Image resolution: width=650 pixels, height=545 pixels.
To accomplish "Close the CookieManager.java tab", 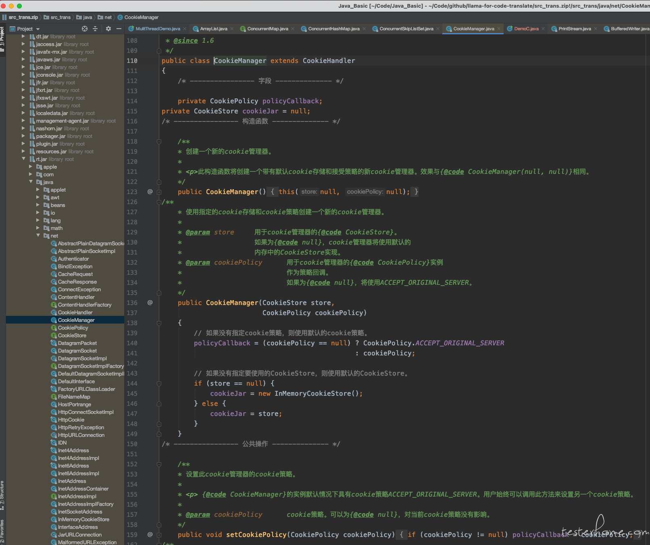I will [x=499, y=29].
